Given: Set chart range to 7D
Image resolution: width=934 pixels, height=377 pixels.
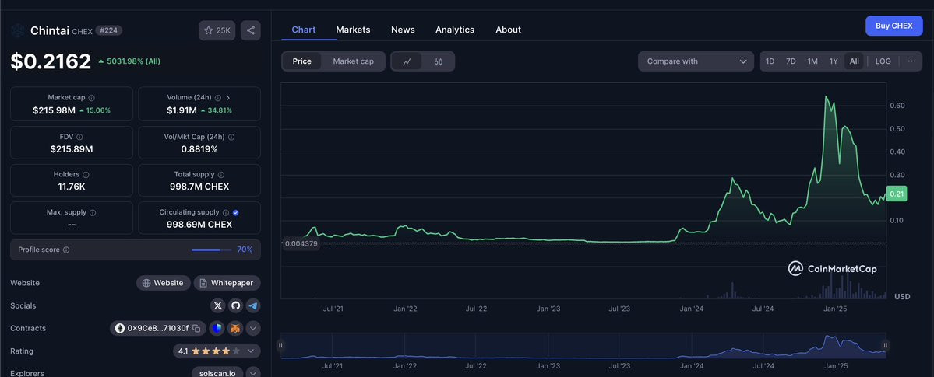Looking at the screenshot, I should coord(791,61).
